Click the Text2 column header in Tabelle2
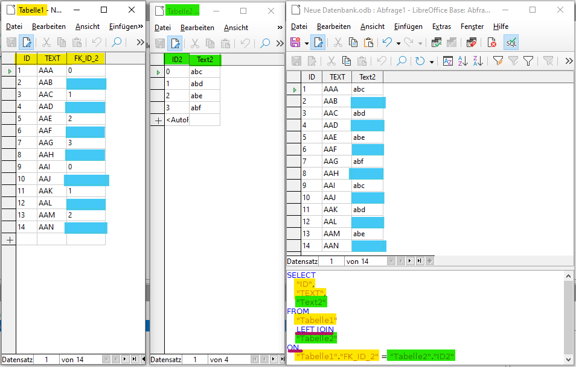Screen dimensions: 576x367 coord(205,60)
